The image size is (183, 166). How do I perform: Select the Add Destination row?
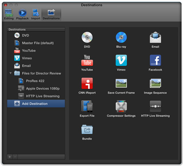click(36, 103)
